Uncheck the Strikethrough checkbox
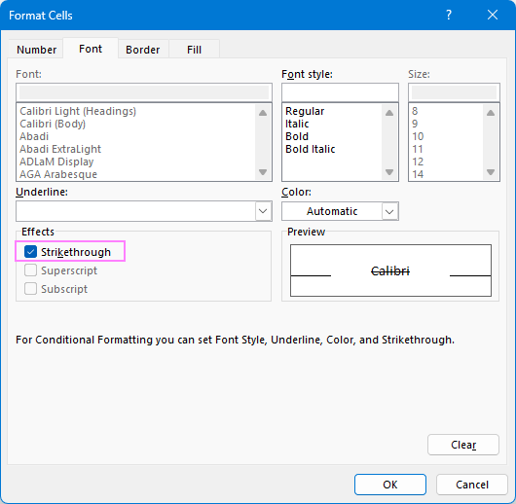516x504 pixels. (30, 252)
